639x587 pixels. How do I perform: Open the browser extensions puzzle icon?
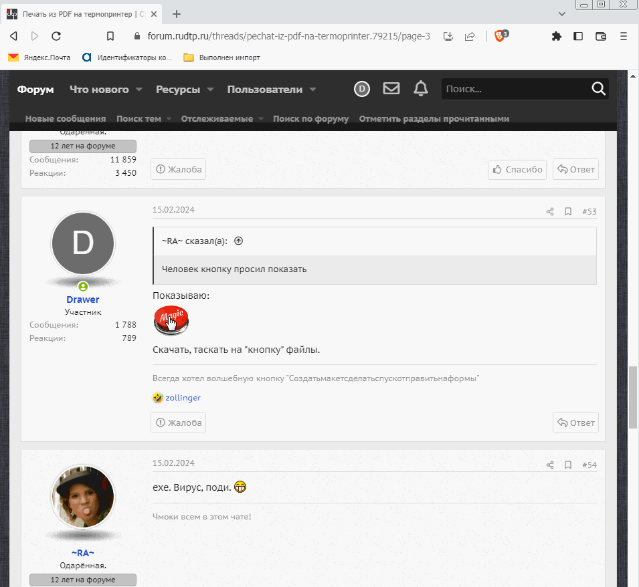point(556,36)
